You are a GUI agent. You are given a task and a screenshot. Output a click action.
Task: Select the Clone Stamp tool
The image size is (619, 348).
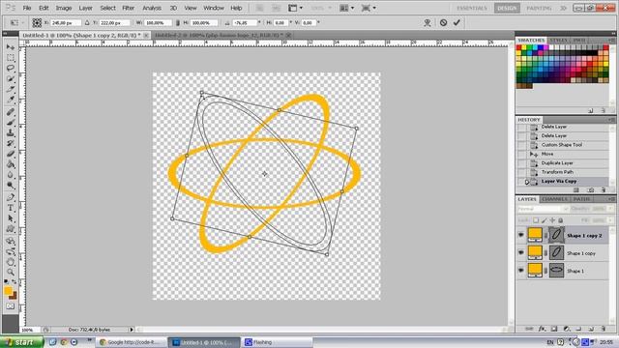click(11, 133)
